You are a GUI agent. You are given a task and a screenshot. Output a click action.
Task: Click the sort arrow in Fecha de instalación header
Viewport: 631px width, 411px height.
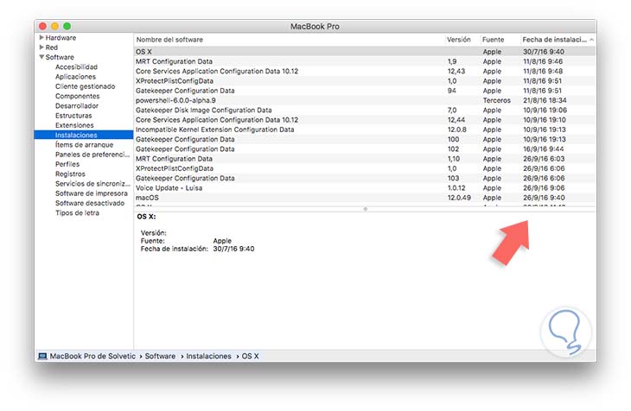591,40
